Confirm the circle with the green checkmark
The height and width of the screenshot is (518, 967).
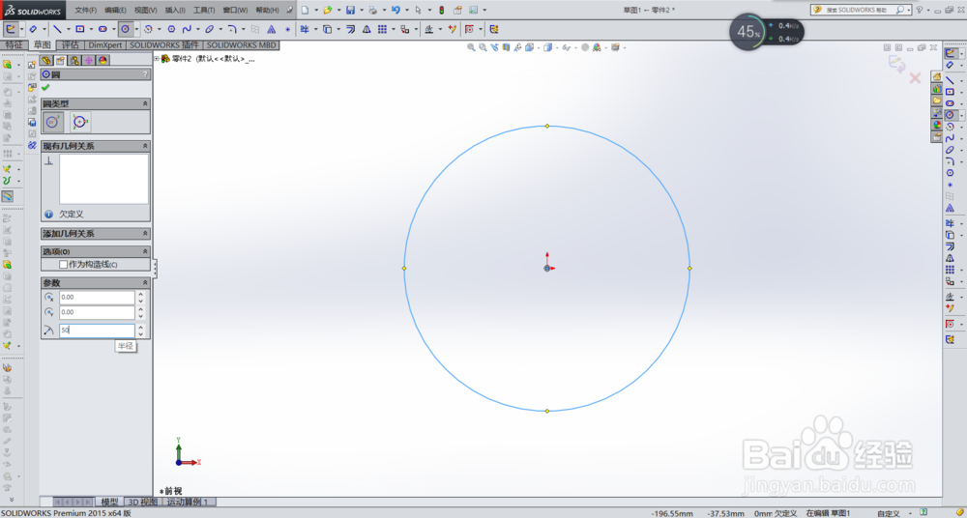pos(45,88)
